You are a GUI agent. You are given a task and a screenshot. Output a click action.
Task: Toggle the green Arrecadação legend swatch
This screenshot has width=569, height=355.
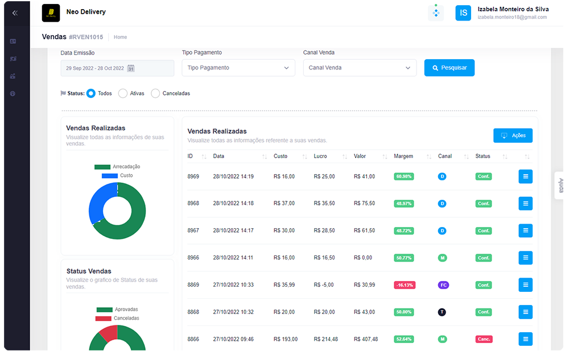coord(102,167)
